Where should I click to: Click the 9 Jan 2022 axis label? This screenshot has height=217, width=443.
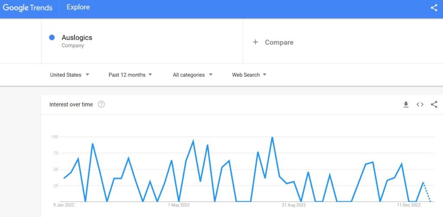tap(64, 205)
